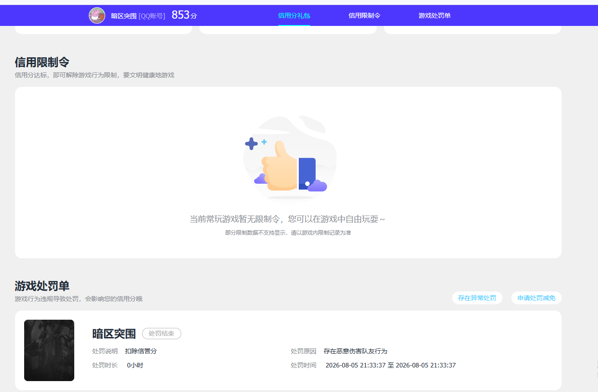Open the 暗区突围 game cover thumbnail
The image size is (598, 392).
49,350
